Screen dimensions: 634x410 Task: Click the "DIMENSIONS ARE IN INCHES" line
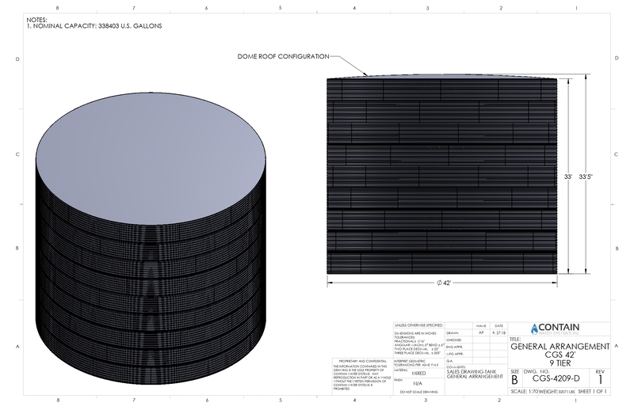tap(415, 334)
